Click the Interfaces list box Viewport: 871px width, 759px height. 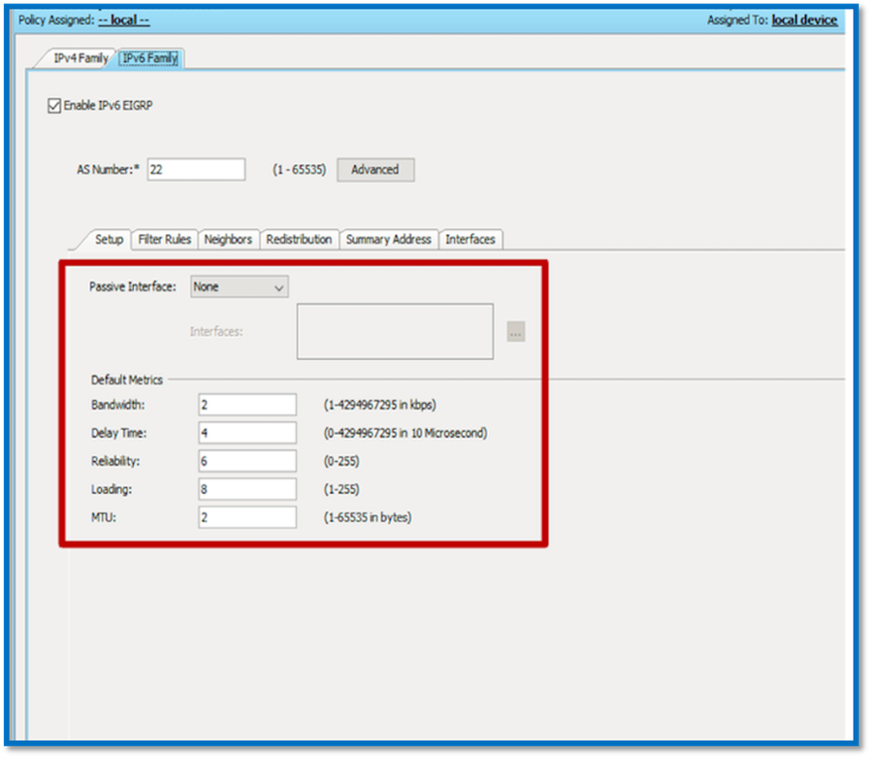click(395, 331)
